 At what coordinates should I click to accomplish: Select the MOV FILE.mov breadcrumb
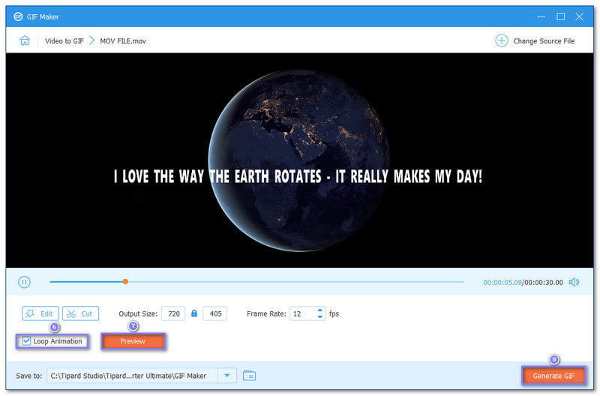[x=123, y=41]
